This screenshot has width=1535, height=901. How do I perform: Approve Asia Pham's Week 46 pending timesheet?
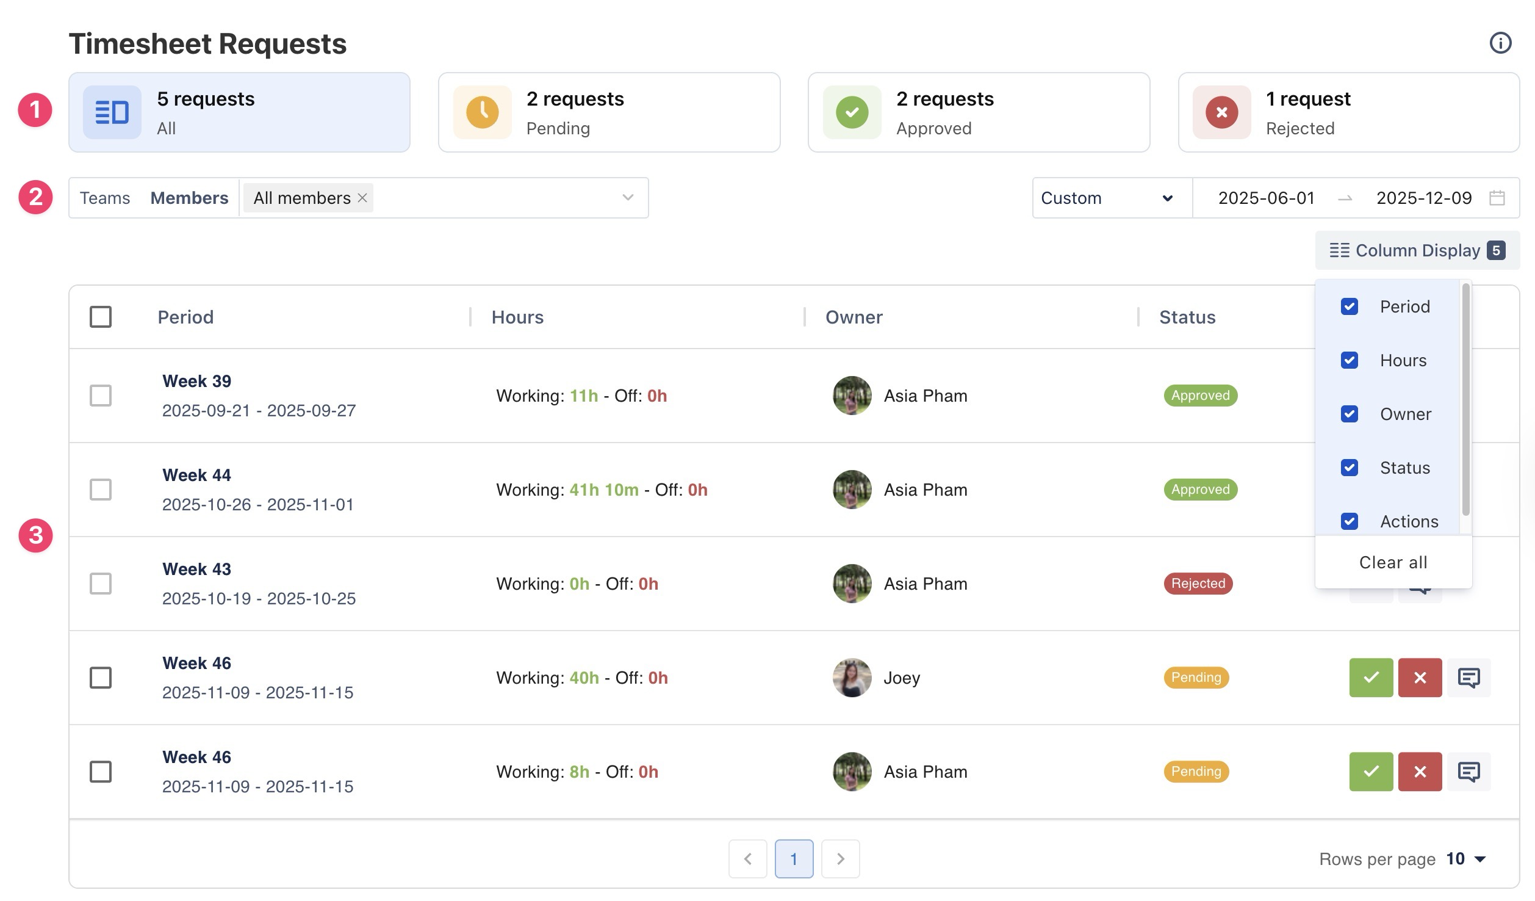pyautogui.click(x=1370, y=771)
